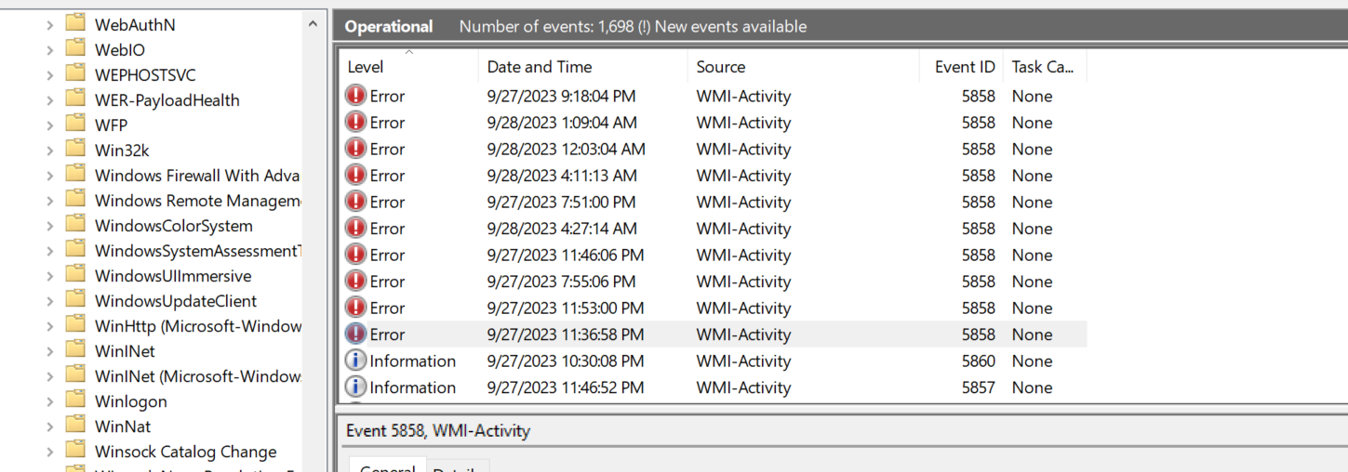The image size is (1348, 472).
Task: Select the first WinINet tree item
Action: (125, 350)
